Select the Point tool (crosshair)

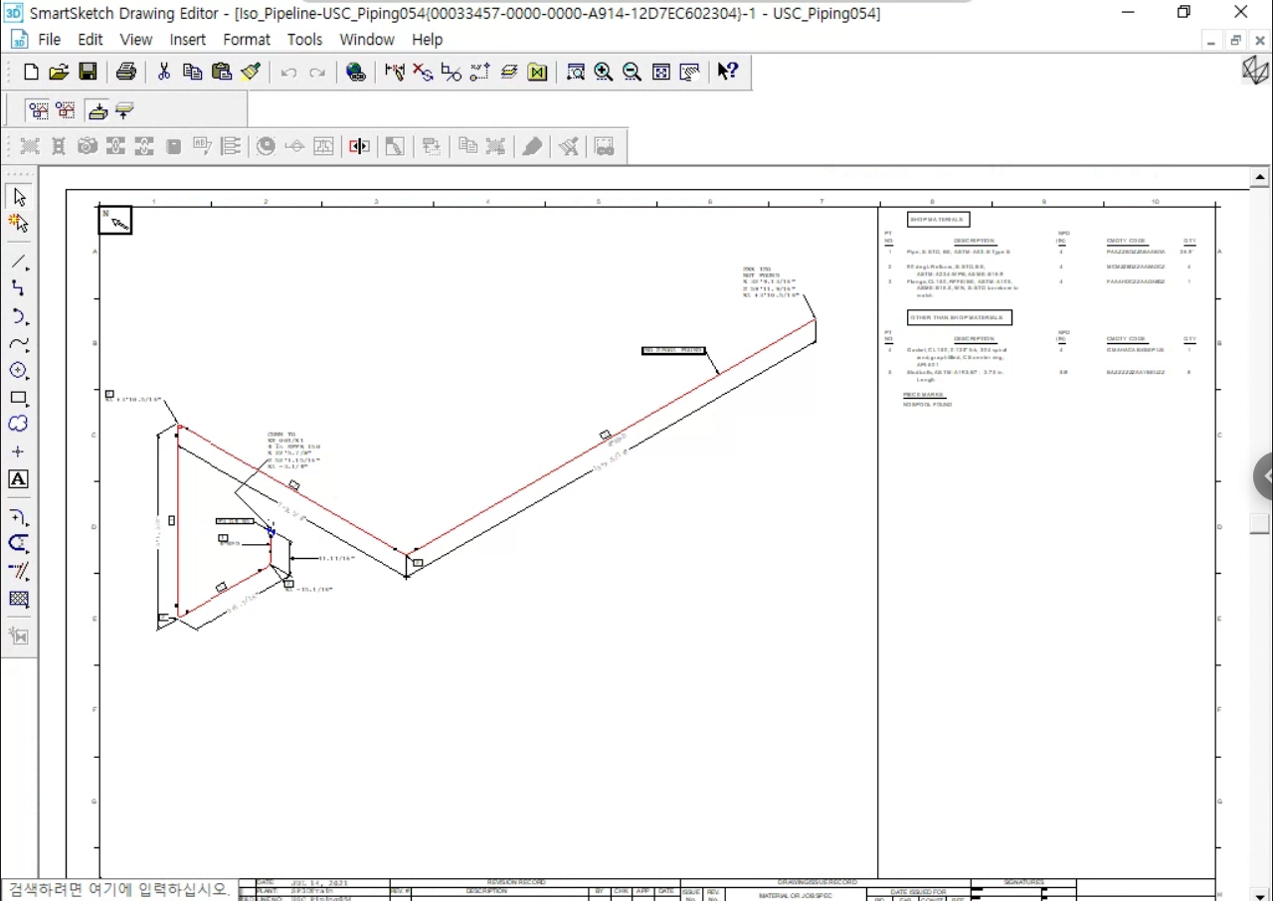click(x=19, y=451)
